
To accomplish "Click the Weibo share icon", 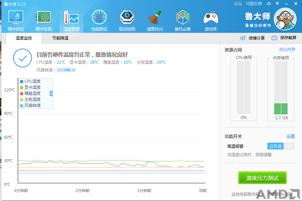I will pos(243,38).
